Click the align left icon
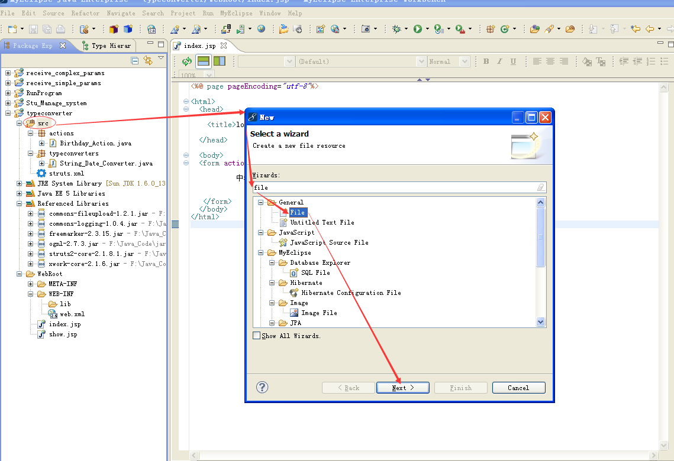The image size is (674, 461). [x=537, y=61]
